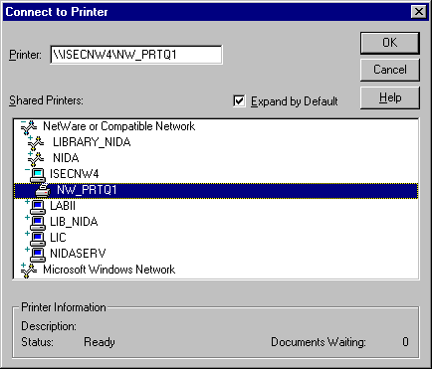This screenshot has width=432, height=369.
Task: Click the LIBRARY_NIDA network tree icon
Action: click(x=36, y=143)
